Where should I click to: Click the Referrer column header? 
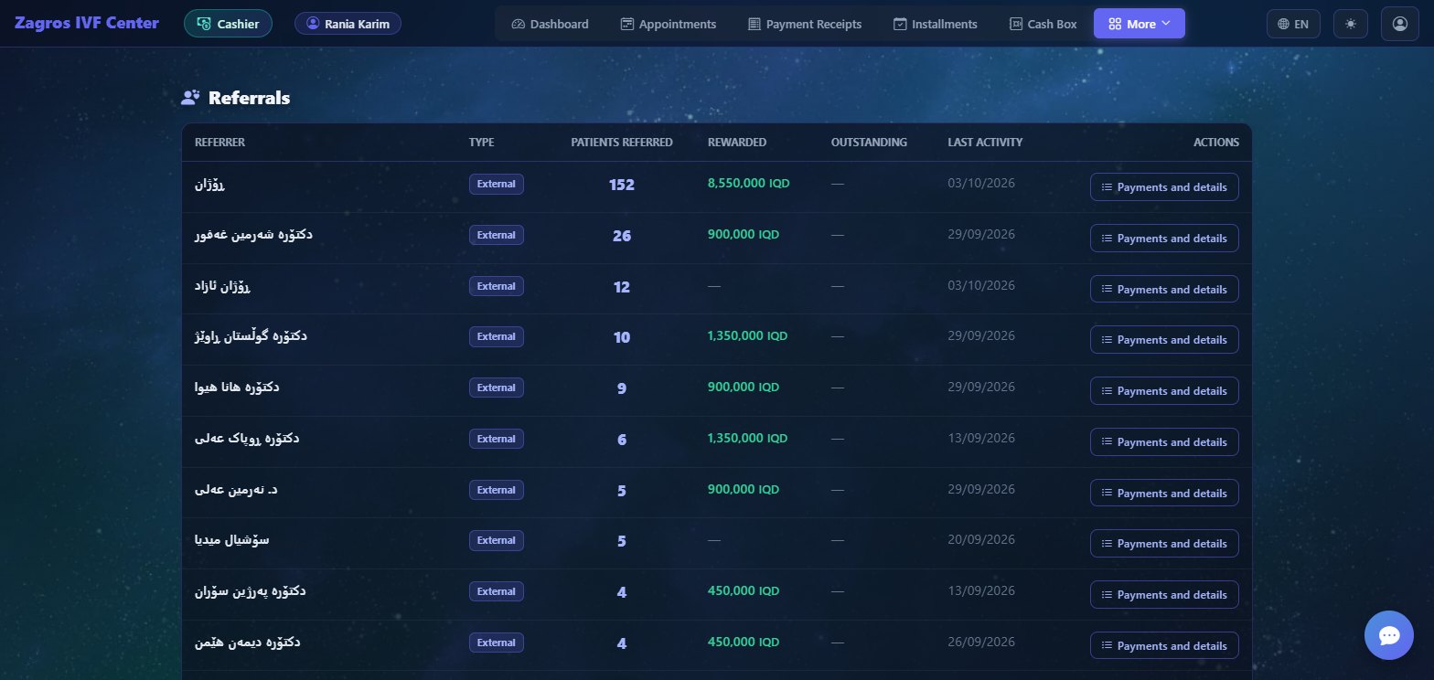coord(219,143)
